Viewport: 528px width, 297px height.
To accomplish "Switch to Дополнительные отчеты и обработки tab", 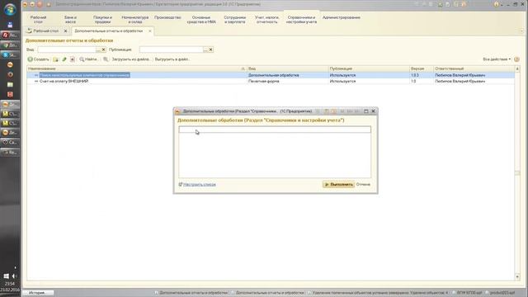I will [108, 31].
